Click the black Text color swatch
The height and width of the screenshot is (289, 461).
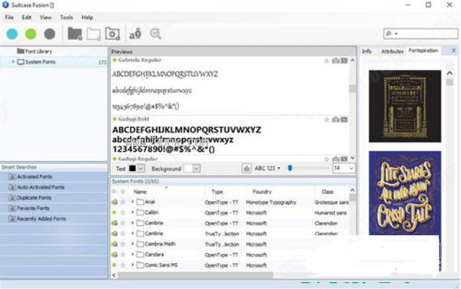pos(133,169)
